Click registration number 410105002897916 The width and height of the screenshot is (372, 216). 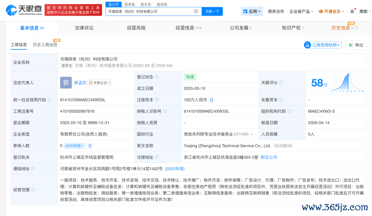77,111
